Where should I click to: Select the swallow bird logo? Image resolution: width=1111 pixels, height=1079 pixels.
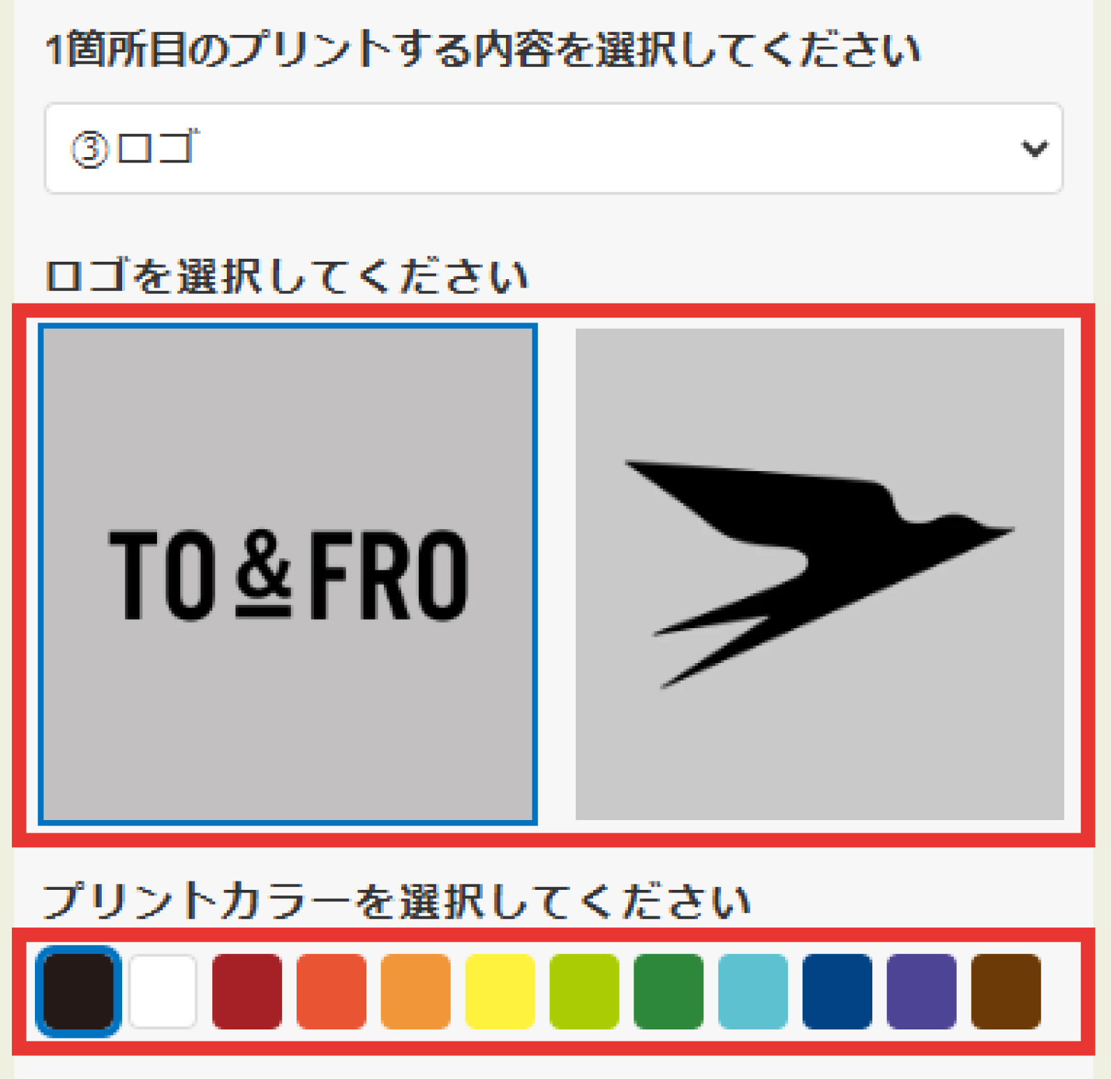[x=819, y=574]
